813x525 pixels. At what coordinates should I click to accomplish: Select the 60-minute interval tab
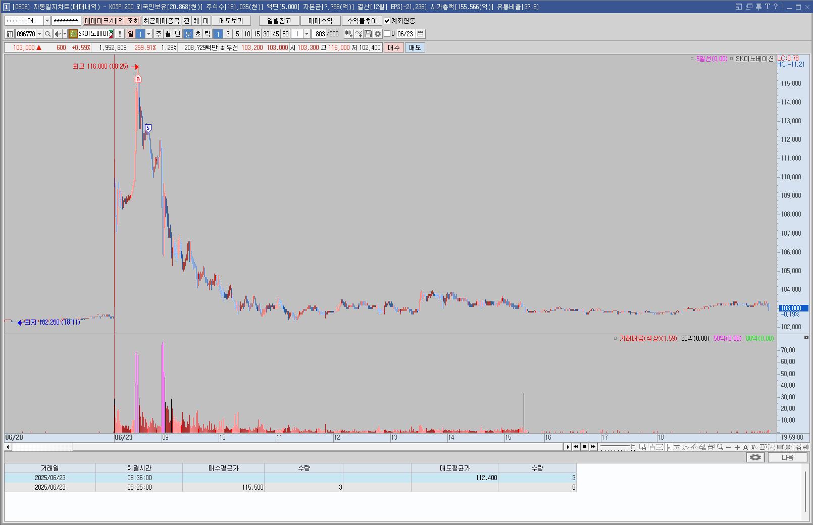(285, 34)
